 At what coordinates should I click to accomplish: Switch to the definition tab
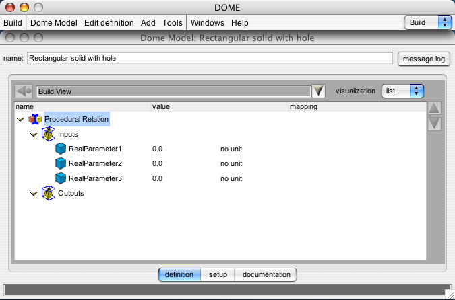(x=179, y=274)
